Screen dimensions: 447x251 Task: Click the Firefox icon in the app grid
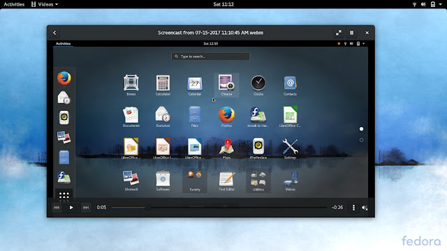(x=226, y=116)
